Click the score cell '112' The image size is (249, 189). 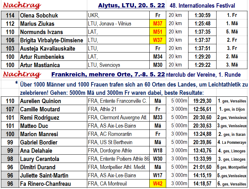click(x=10, y=24)
